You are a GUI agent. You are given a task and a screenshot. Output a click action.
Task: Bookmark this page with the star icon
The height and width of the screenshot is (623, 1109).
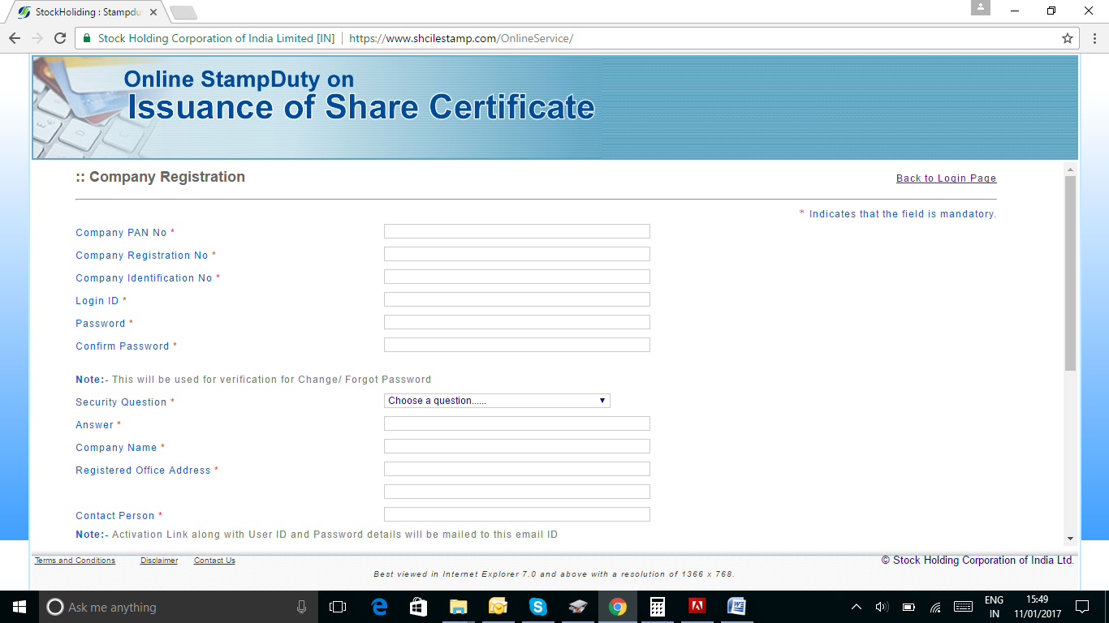1068,38
